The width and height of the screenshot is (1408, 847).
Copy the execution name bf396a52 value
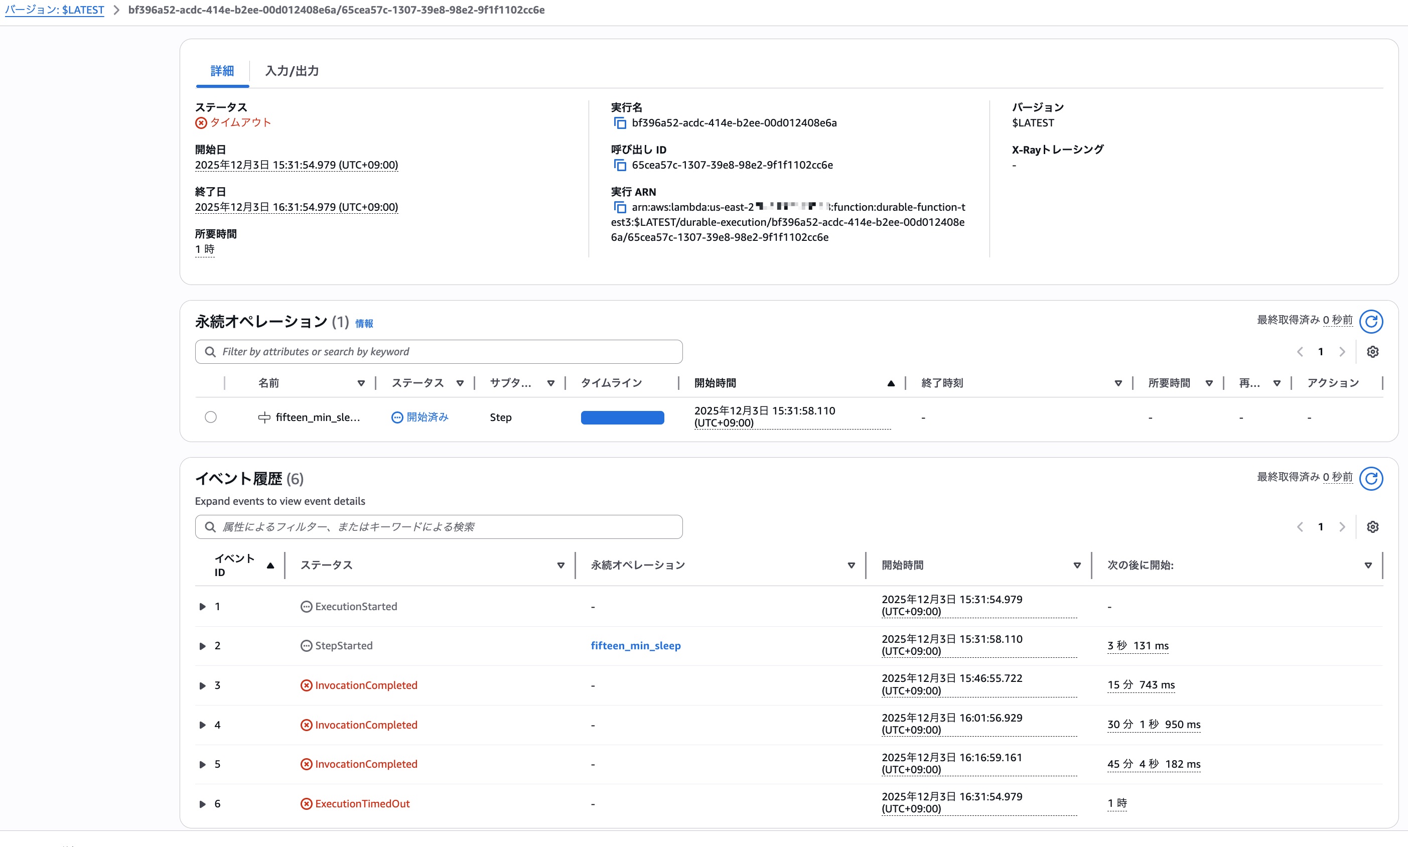point(619,123)
